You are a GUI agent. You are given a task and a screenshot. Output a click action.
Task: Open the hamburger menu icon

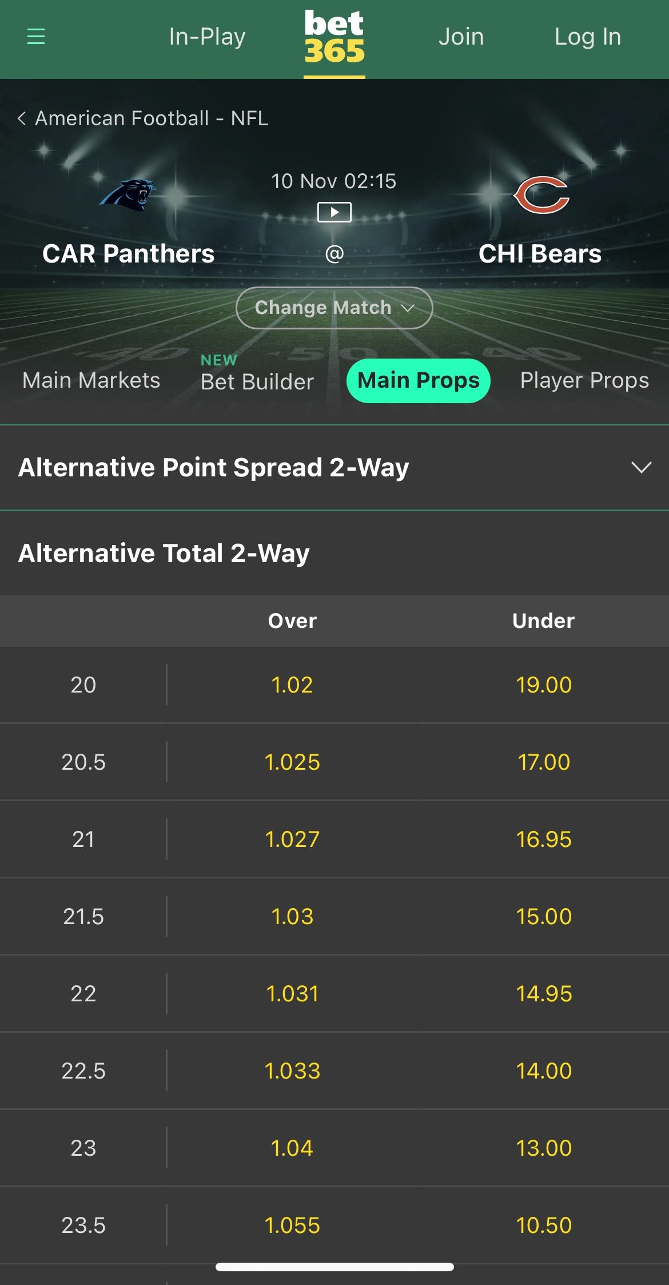pos(36,37)
